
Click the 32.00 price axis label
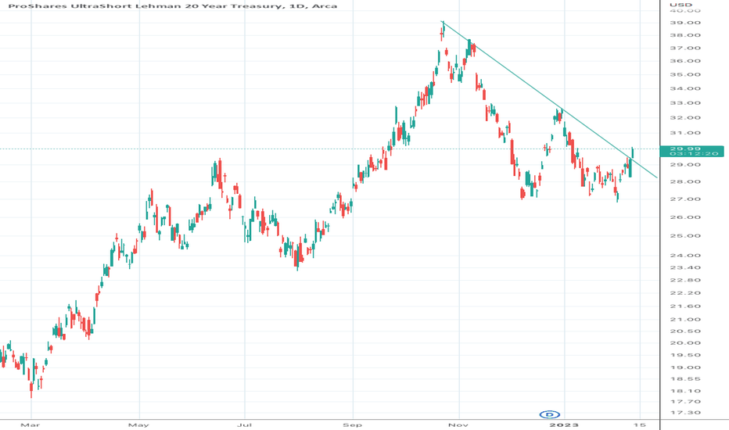click(685, 117)
